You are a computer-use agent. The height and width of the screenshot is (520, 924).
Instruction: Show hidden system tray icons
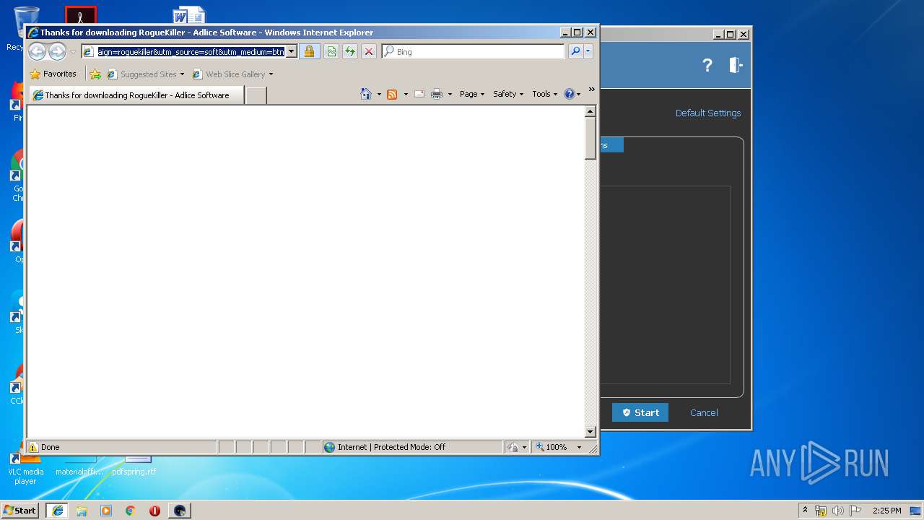click(x=805, y=510)
